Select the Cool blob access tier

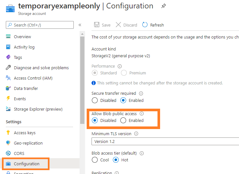[95, 160]
